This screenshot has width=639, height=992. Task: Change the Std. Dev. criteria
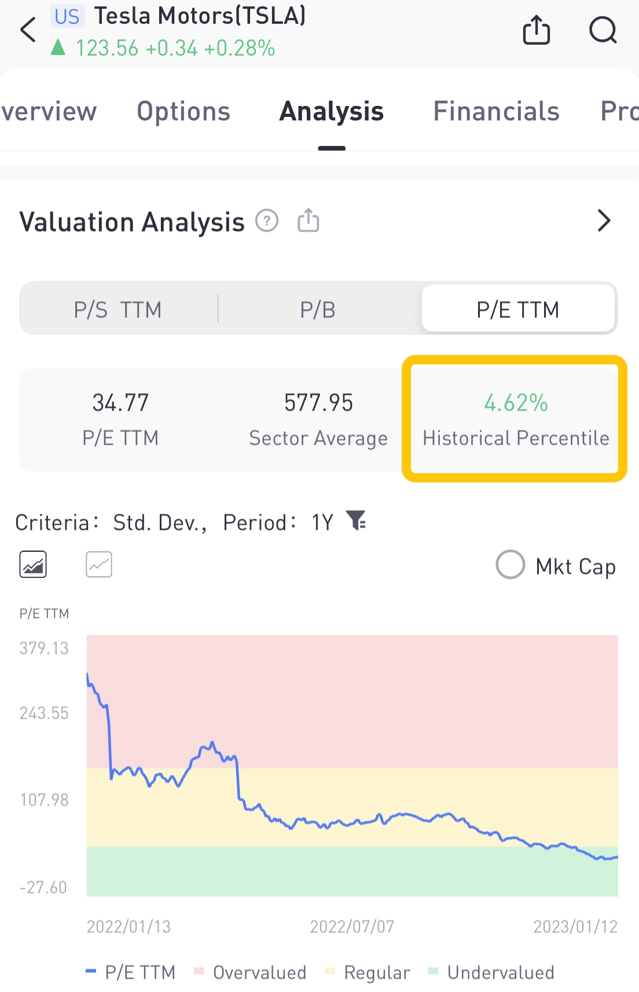pyautogui.click(x=159, y=522)
